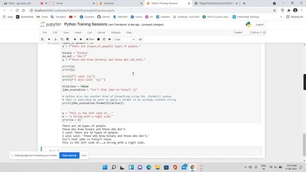Open the Chrome profile avatar

(295, 11)
